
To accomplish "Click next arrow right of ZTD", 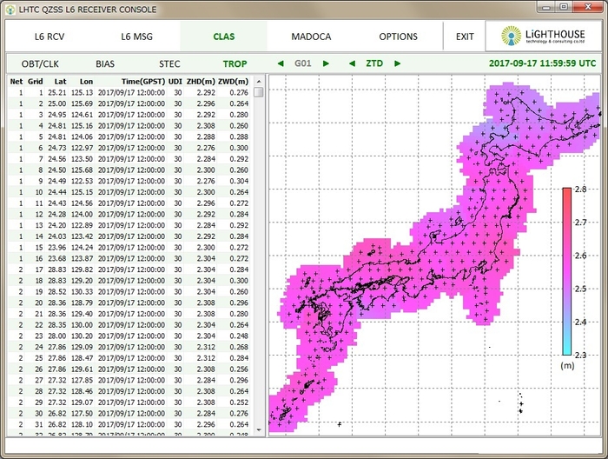I will pyautogui.click(x=397, y=63).
